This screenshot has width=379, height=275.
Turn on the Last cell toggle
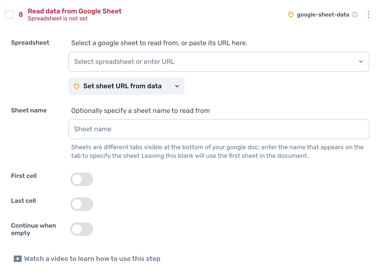coord(81,204)
